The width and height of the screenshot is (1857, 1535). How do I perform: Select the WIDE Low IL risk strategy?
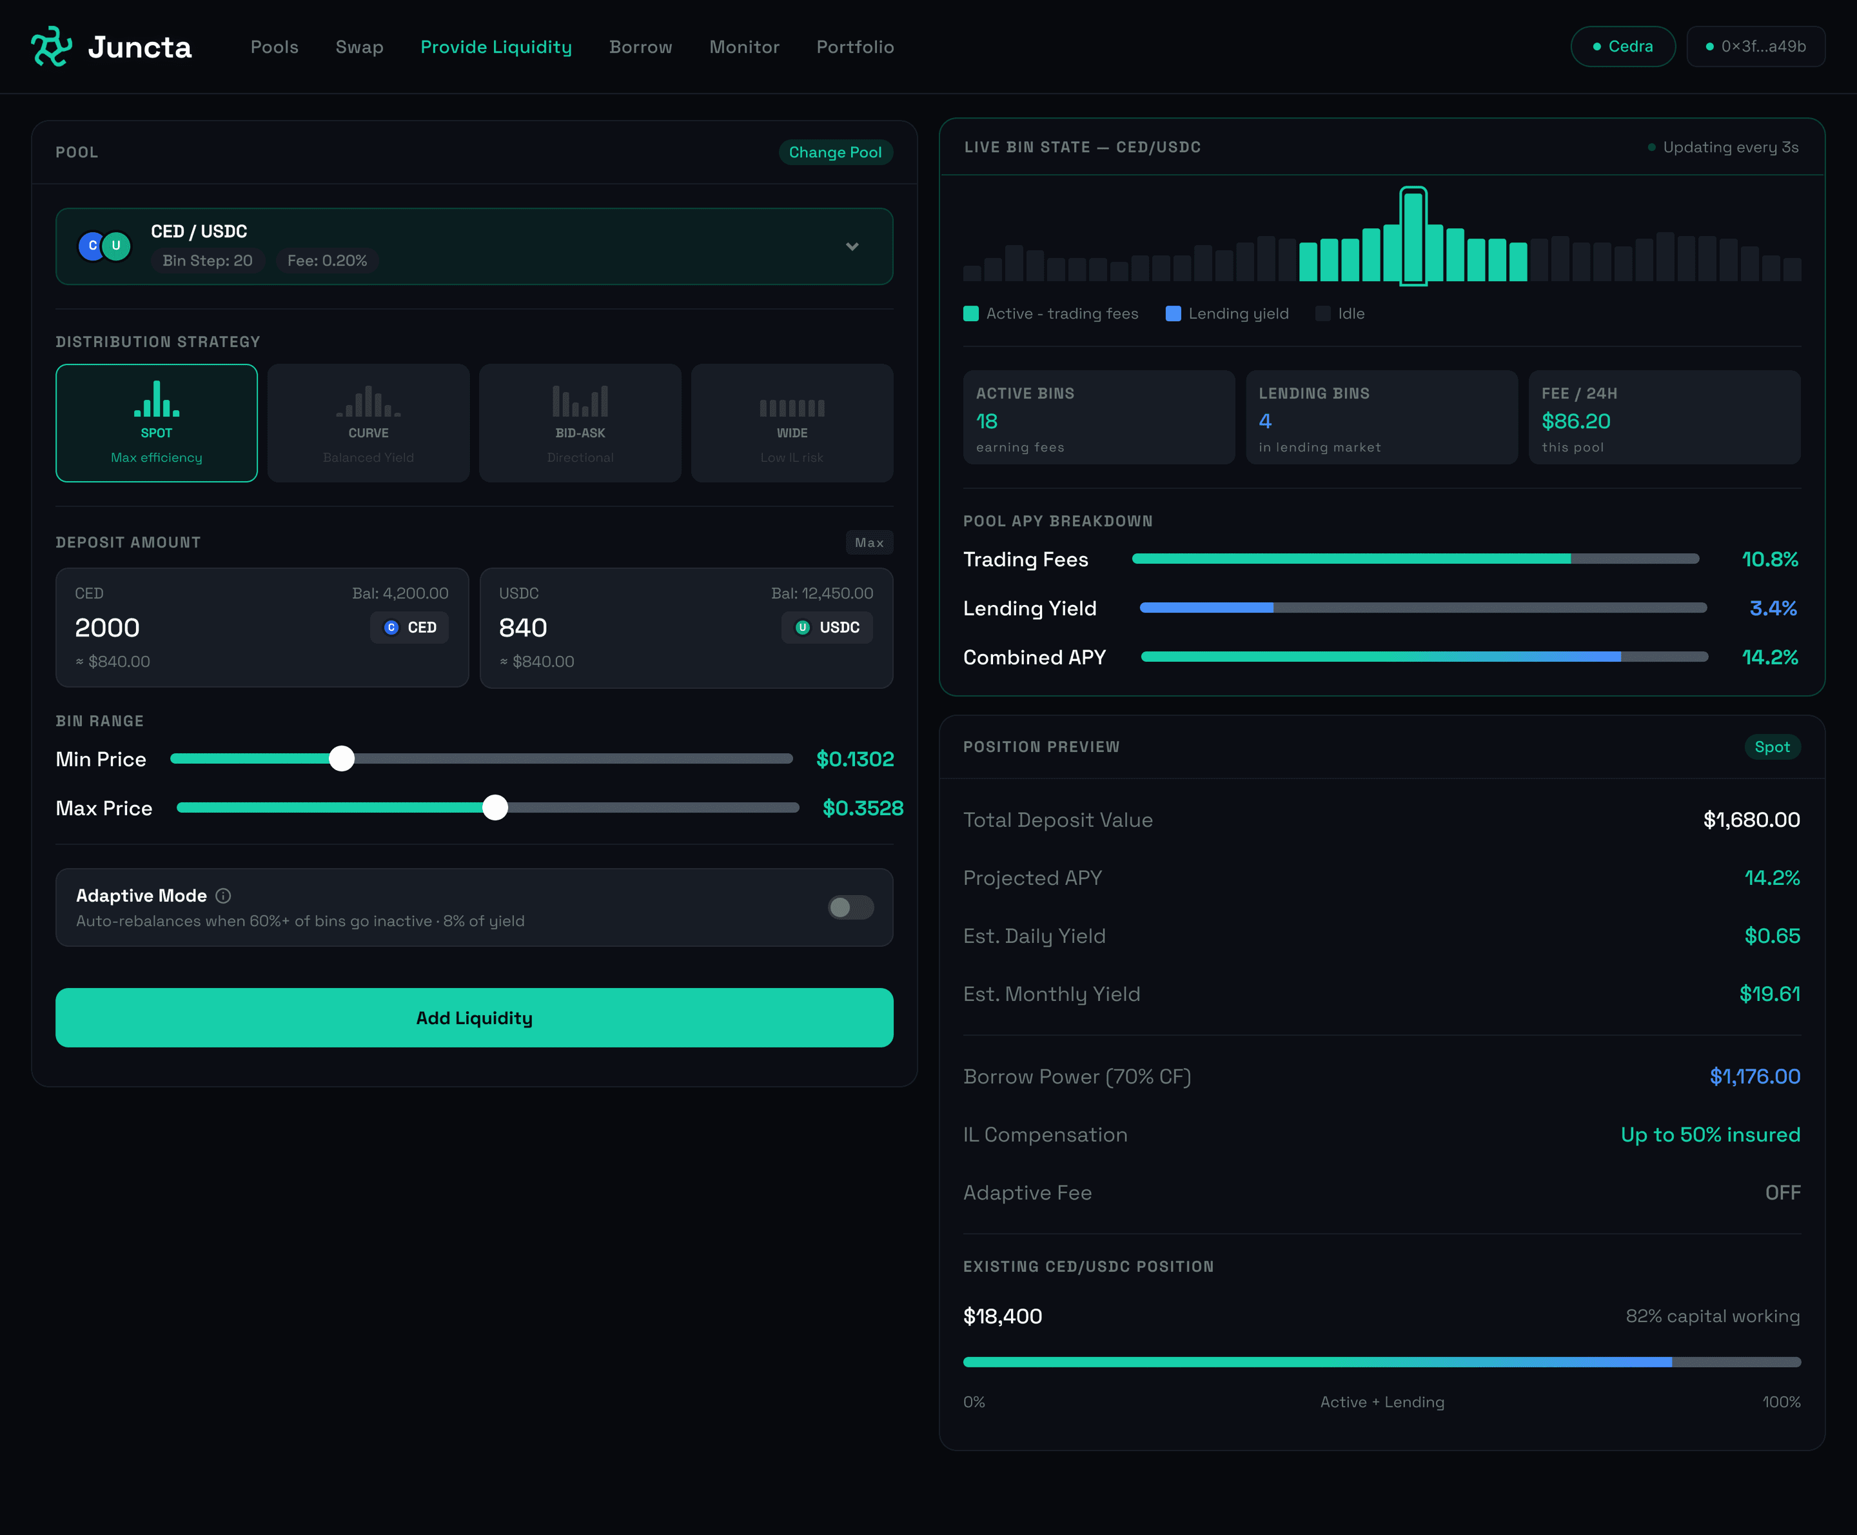tap(792, 422)
